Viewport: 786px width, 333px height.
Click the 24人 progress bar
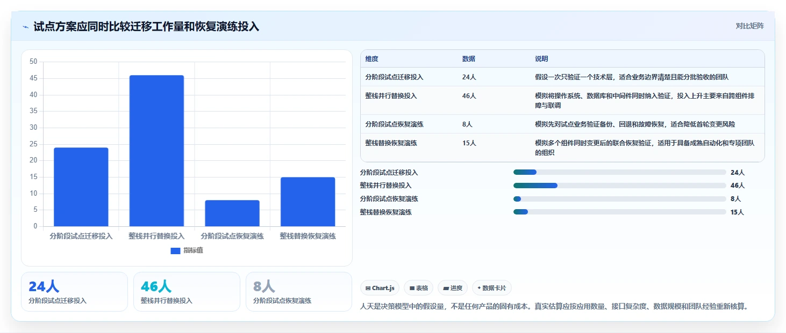click(619, 172)
